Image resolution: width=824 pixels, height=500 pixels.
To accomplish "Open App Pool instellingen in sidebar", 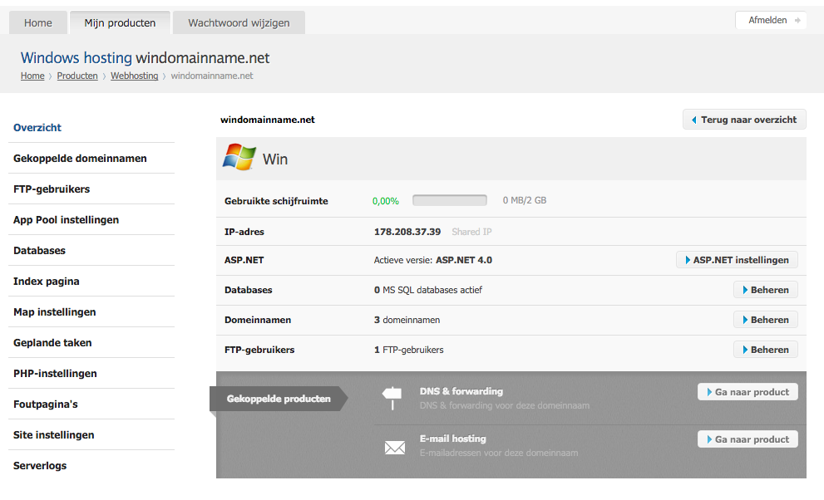I will point(66,220).
